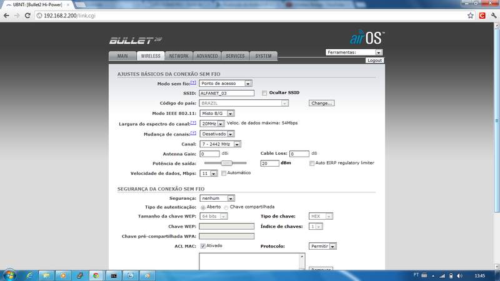Launch Internet Explorer from the taskbar

coord(29,275)
